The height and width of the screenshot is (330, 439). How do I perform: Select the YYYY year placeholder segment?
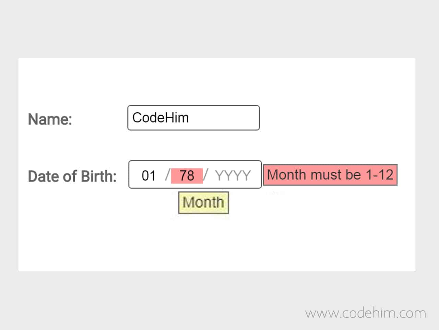pos(233,175)
